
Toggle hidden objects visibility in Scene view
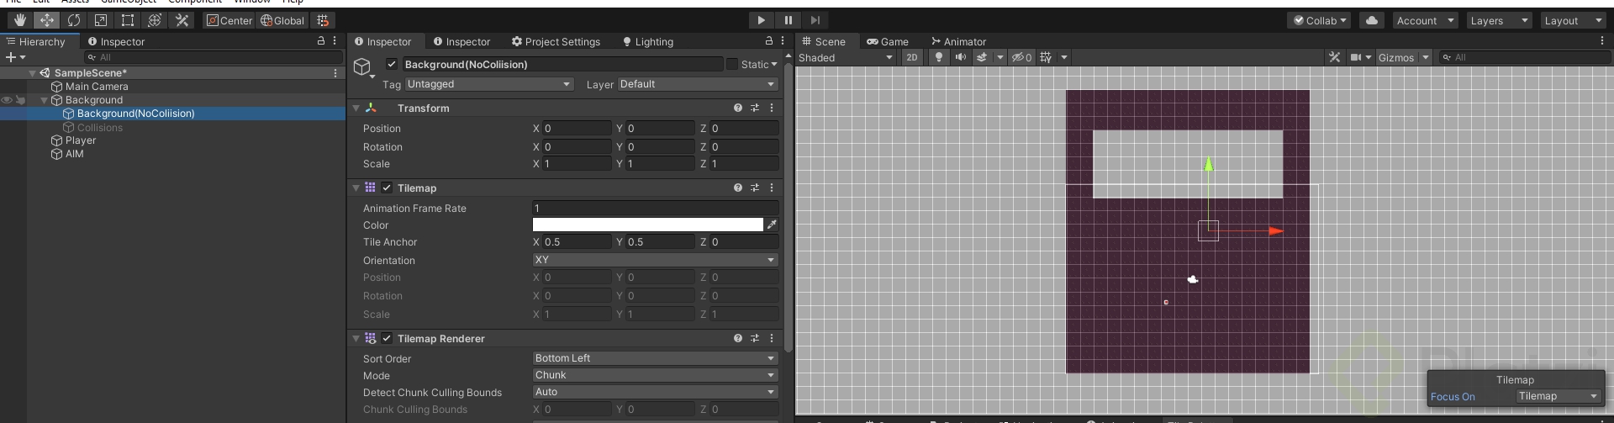1021,57
